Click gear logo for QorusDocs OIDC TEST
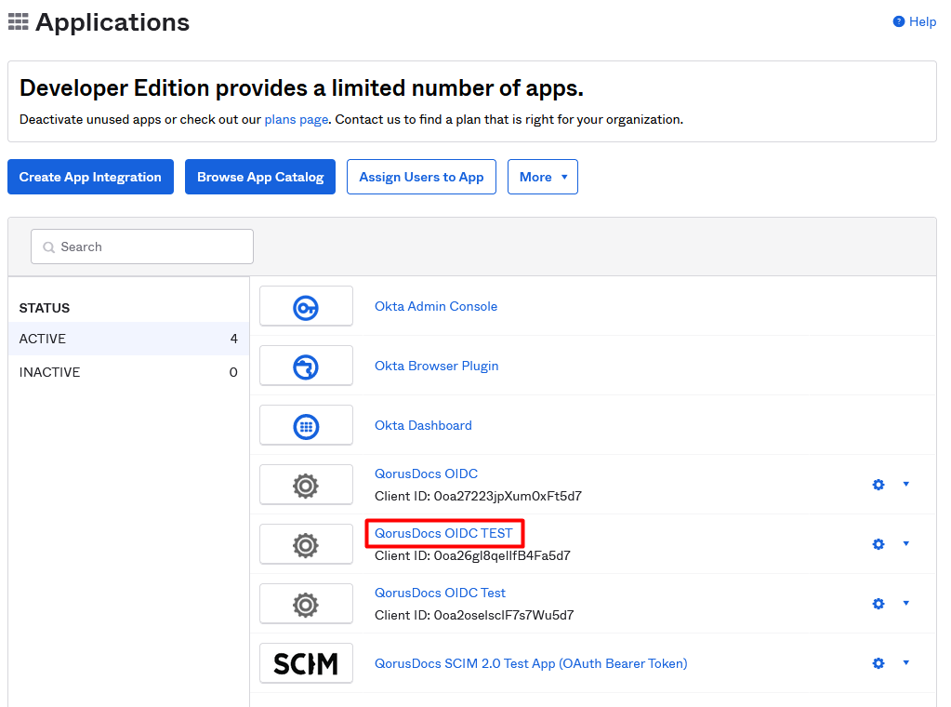 pyautogui.click(x=306, y=544)
